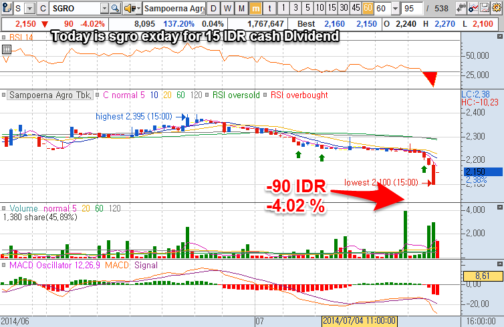
Task: Click the highlighted 2014/07/04 11:00:00 time marker
Action: pyautogui.click(x=359, y=320)
